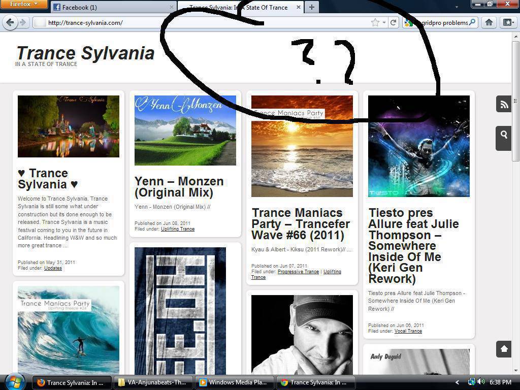Image resolution: width=520 pixels, height=390 pixels.
Task: Follow Uplifting Trance link under Trancefer Wave #66
Action: tap(296, 274)
